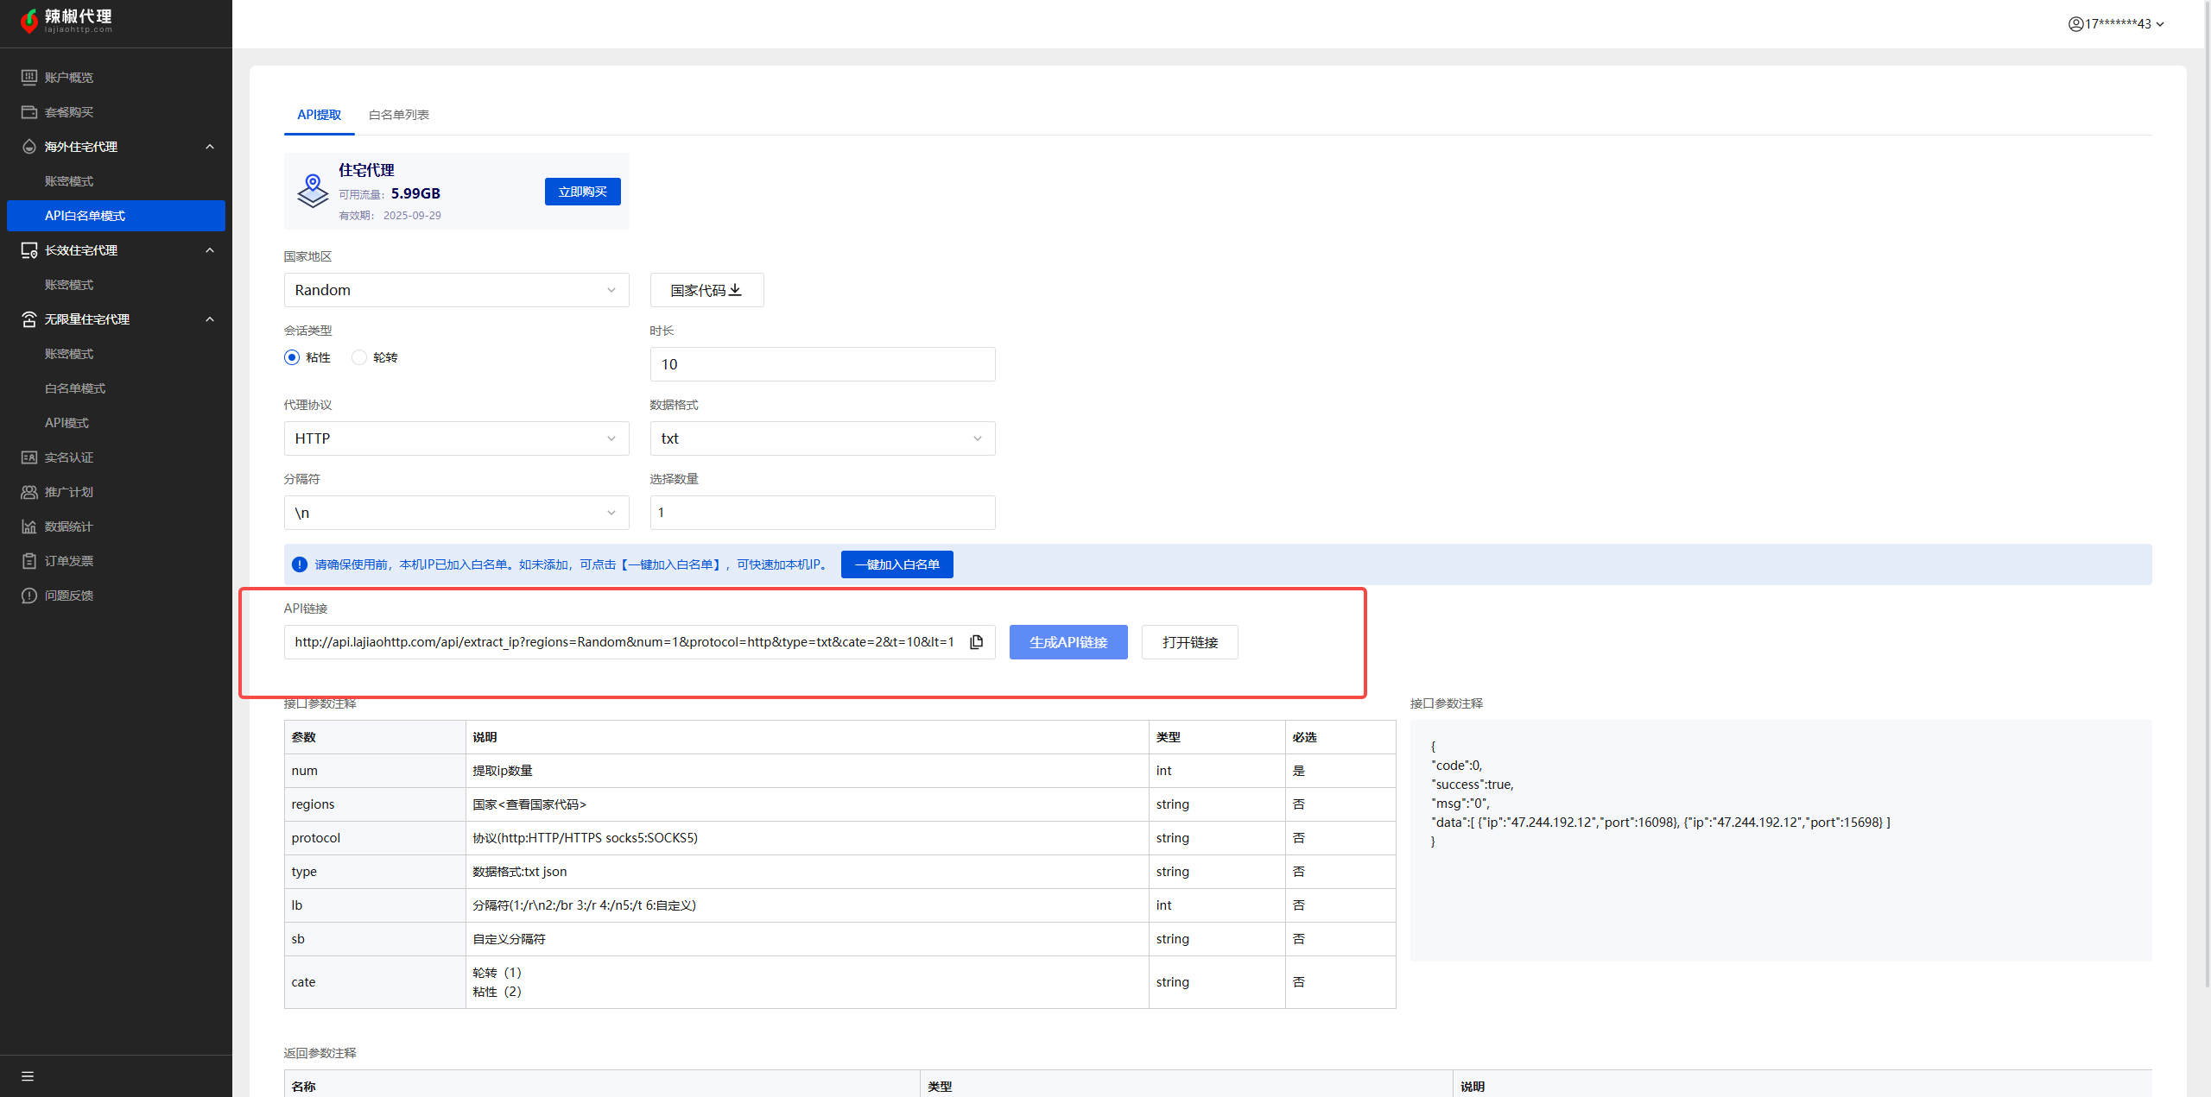This screenshot has height=1097, width=2211.
Task: Click the 问题反馈 feedback icon
Action: pos(29,596)
